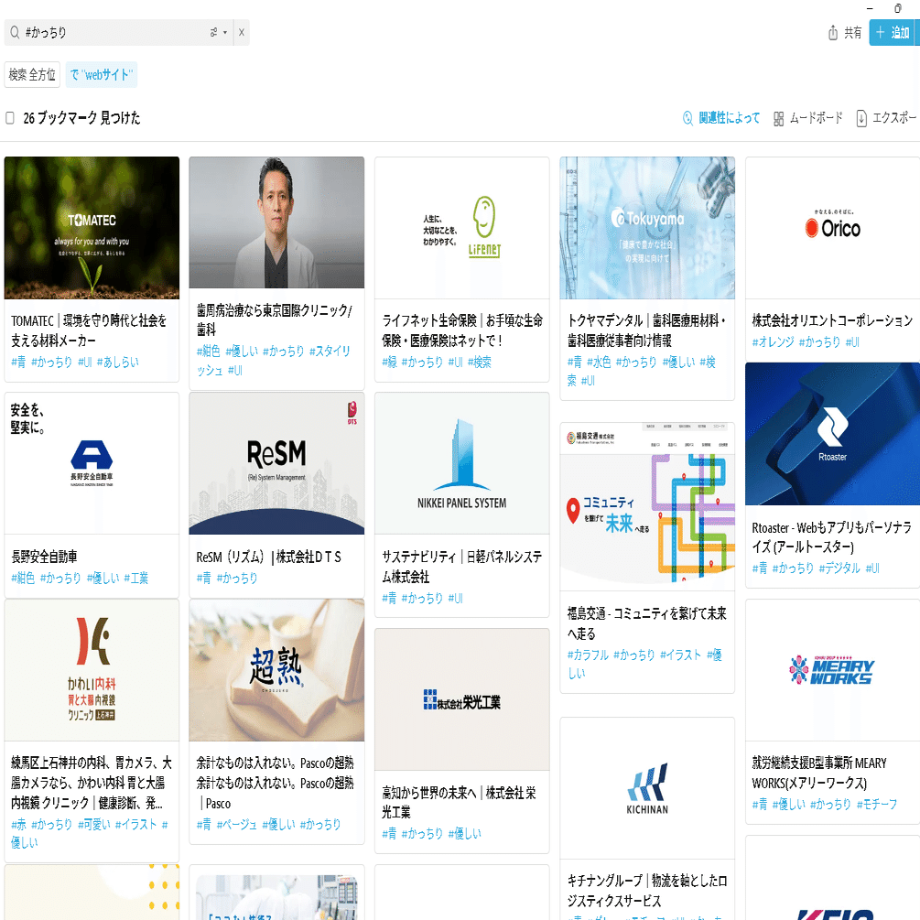Click the キチナングループ bookmark title
This screenshot has width=920, height=920.
(x=647, y=890)
